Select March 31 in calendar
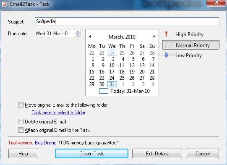 point(112,84)
